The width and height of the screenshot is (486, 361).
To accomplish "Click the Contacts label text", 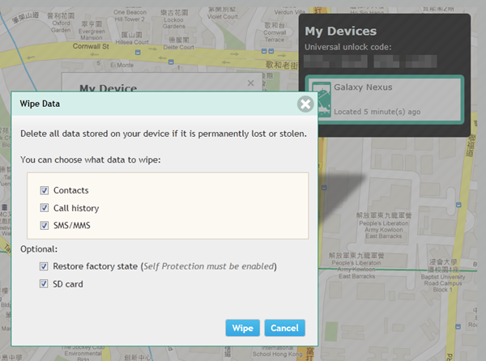I will 71,190.
